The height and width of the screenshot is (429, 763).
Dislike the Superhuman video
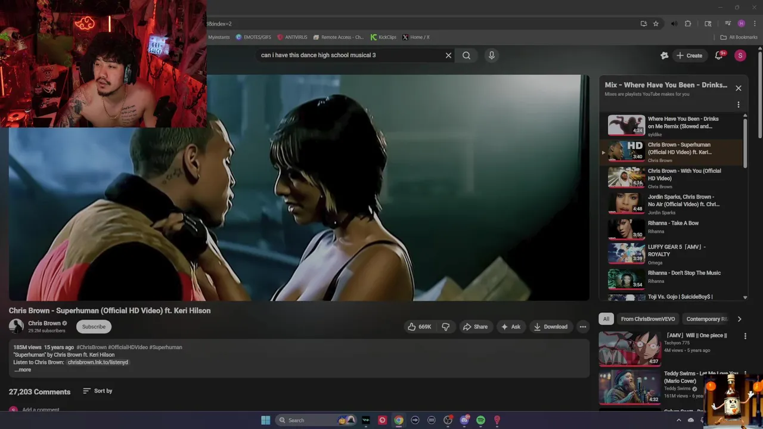pos(445,327)
